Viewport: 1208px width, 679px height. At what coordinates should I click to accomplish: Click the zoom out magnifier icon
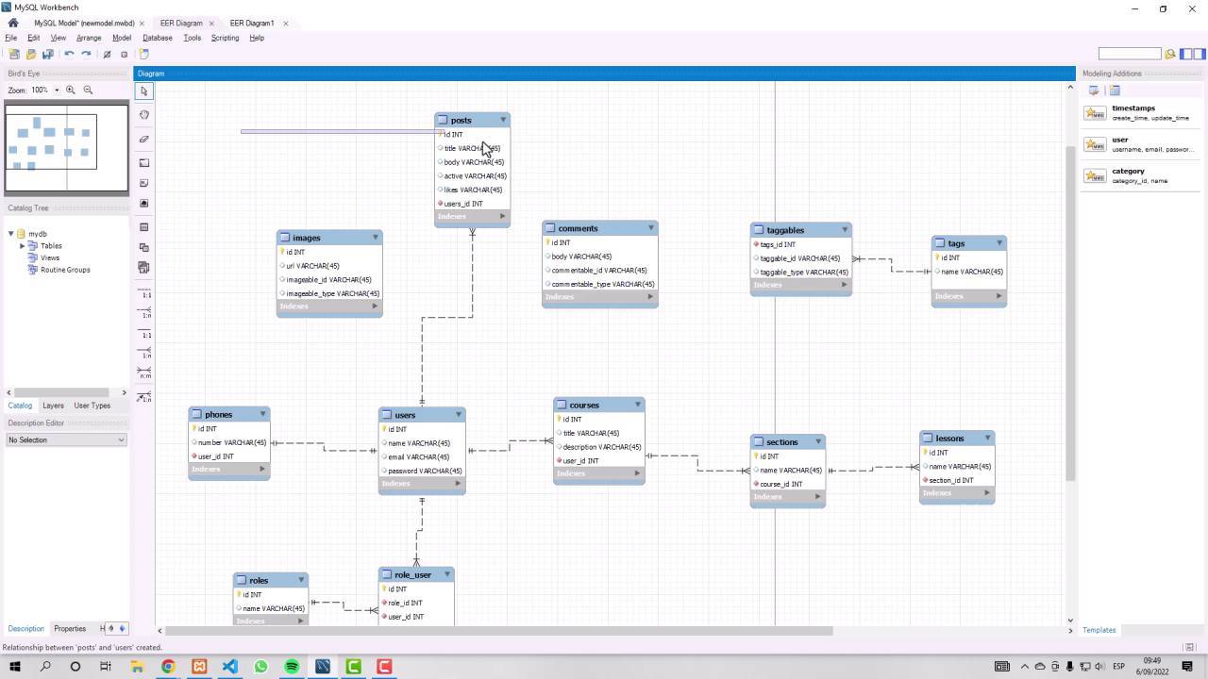88,91
